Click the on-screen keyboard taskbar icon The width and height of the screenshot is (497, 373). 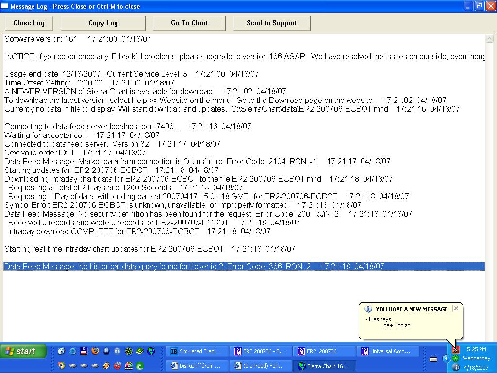click(x=433, y=359)
